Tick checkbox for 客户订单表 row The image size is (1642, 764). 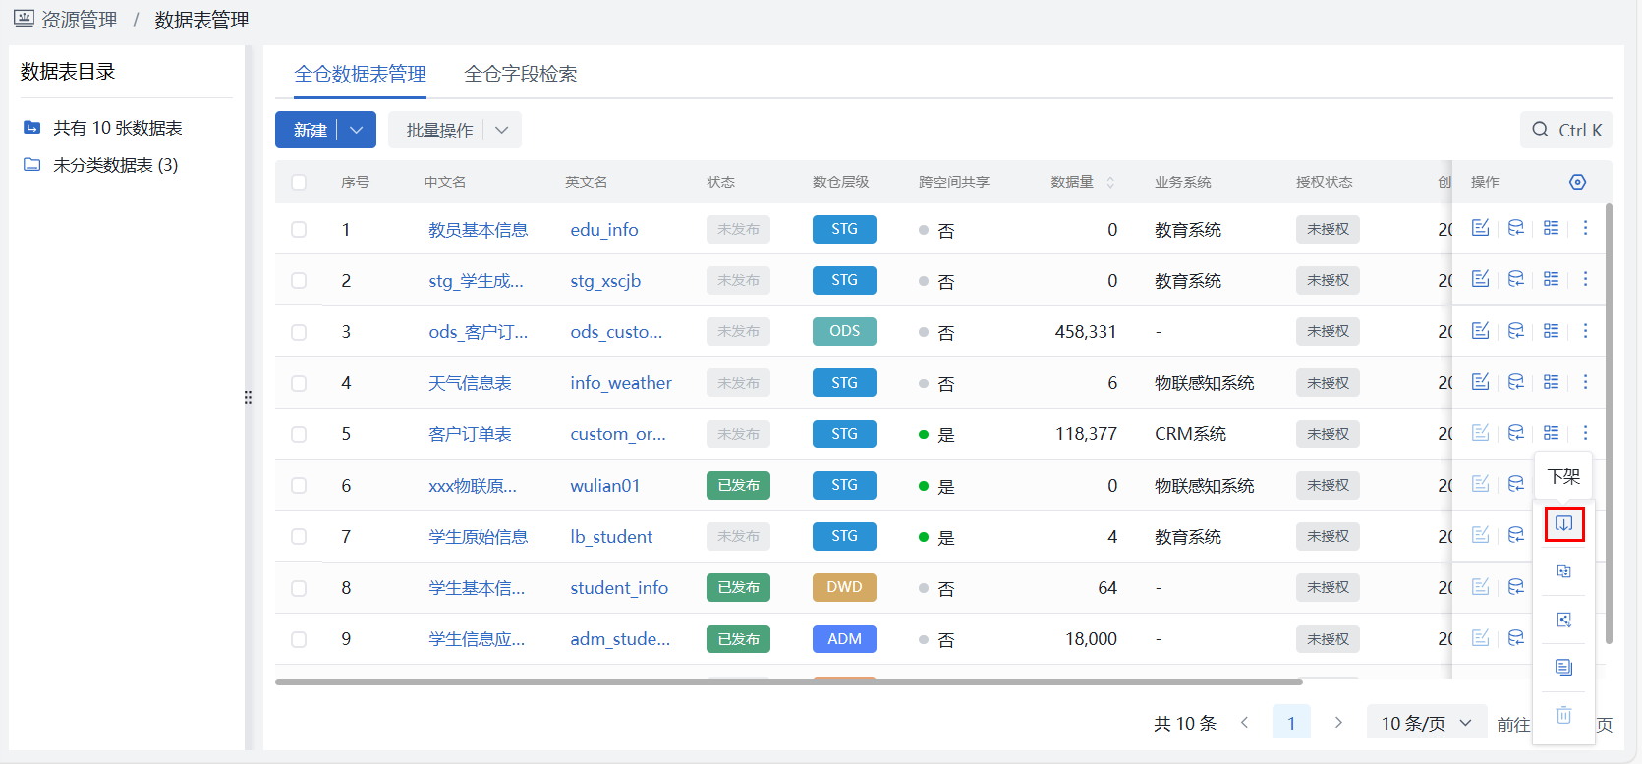tap(299, 434)
